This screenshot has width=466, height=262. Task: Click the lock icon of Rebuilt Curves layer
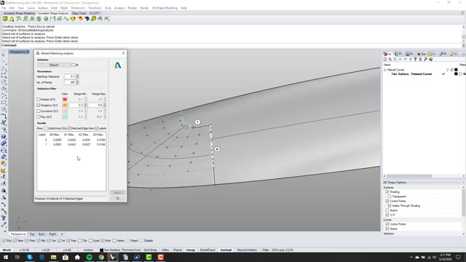click(451, 70)
